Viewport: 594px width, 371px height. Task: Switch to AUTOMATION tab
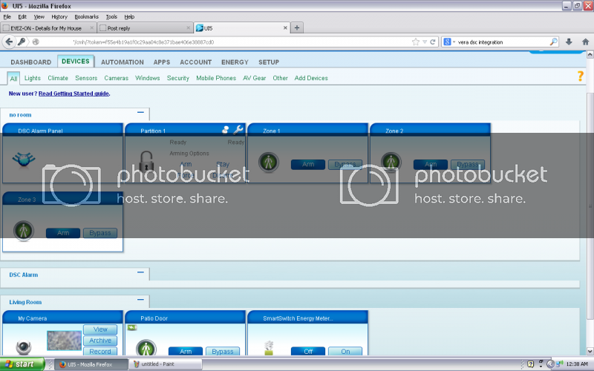123,62
